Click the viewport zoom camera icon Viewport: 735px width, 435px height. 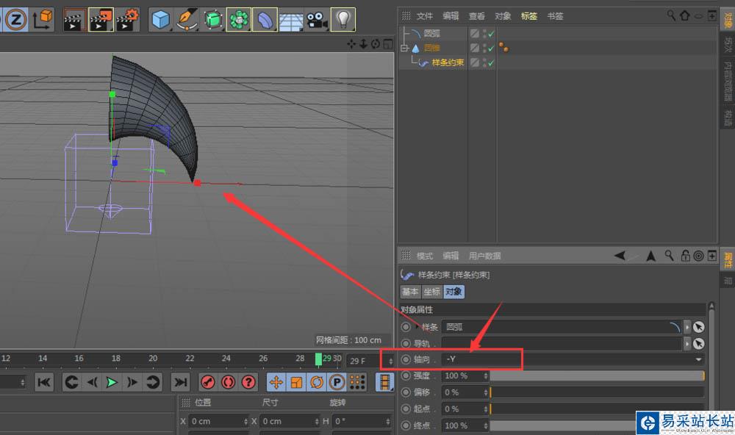[x=363, y=44]
